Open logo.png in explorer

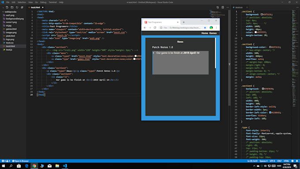pyautogui.click(x=10, y=39)
